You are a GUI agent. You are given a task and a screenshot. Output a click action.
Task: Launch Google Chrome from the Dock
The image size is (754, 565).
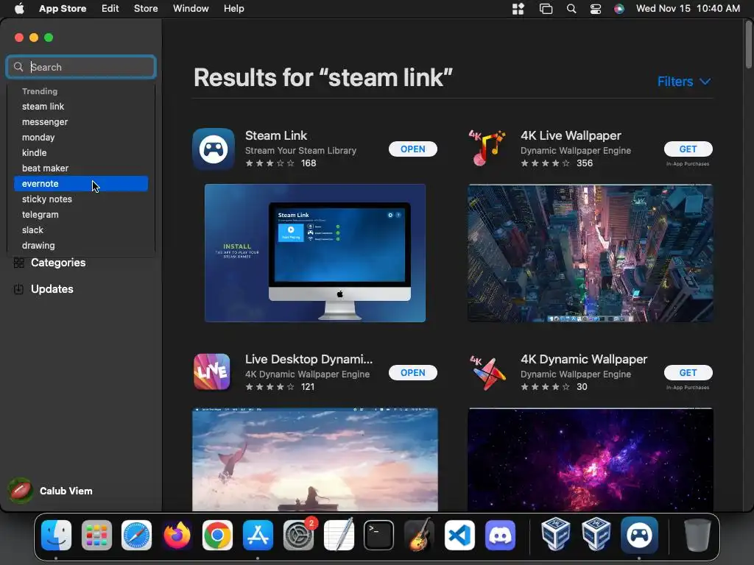pos(217,536)
